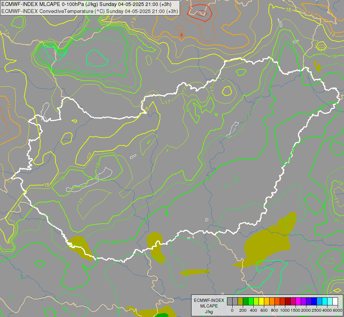Screen dimensions: 344x317
Task: Click the pure blue legend swatch
Action: (x=314, y=301)
